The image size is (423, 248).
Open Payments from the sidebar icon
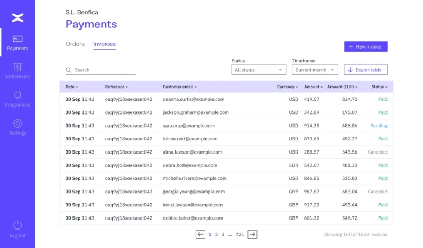tap(17, 40)
